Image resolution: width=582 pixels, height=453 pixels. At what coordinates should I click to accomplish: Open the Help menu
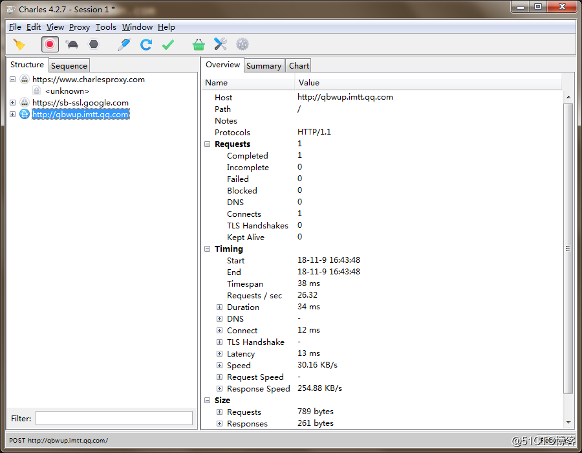(166, 27)
